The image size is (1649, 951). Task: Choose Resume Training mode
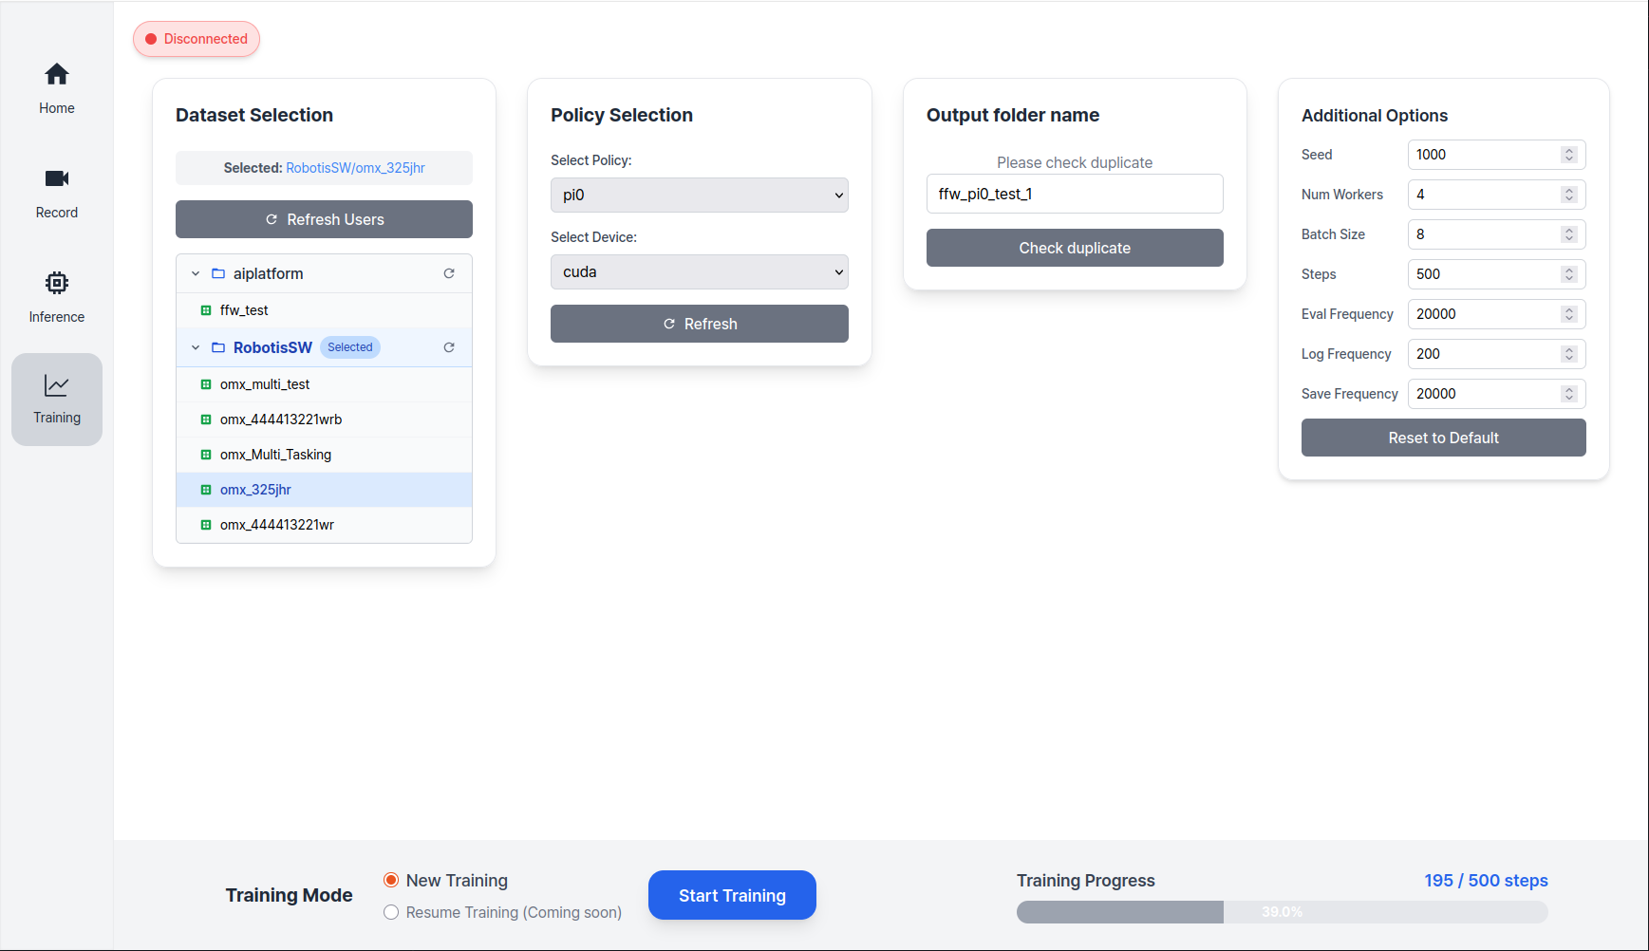coord(391,912)
